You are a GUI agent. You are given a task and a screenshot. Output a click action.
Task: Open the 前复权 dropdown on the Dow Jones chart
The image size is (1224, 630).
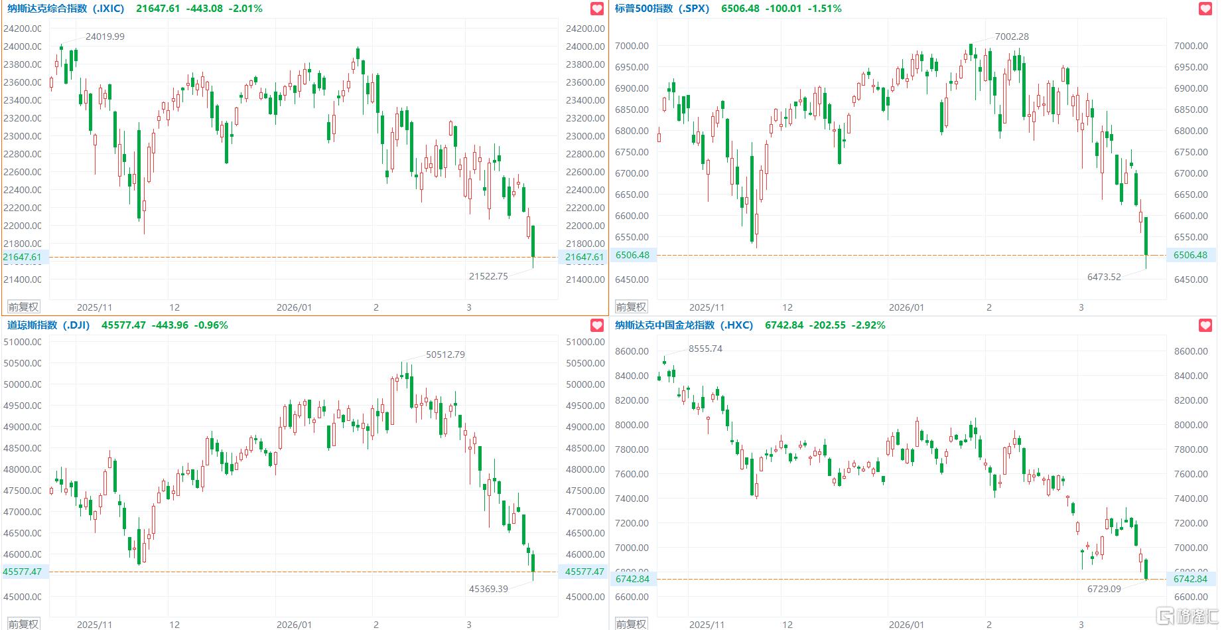click(23, 624)
